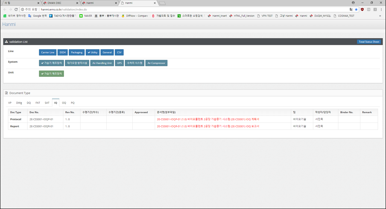386x209 pixels.
Task: Toggle the checked 가습기 제조장치 System button
Action: click(x=51, y=63)
